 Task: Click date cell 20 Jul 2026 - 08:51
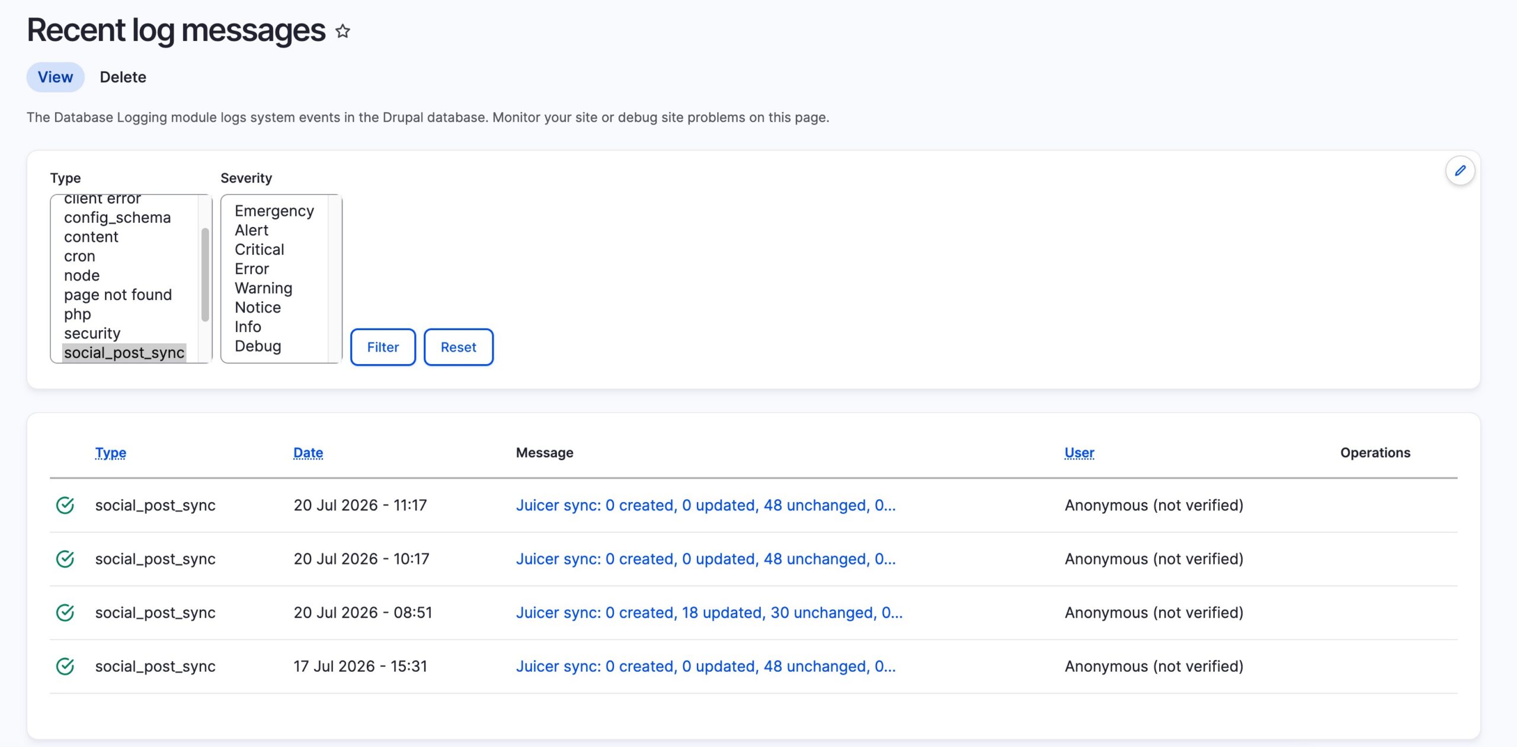pyautogui.click(x=363, y=612)
